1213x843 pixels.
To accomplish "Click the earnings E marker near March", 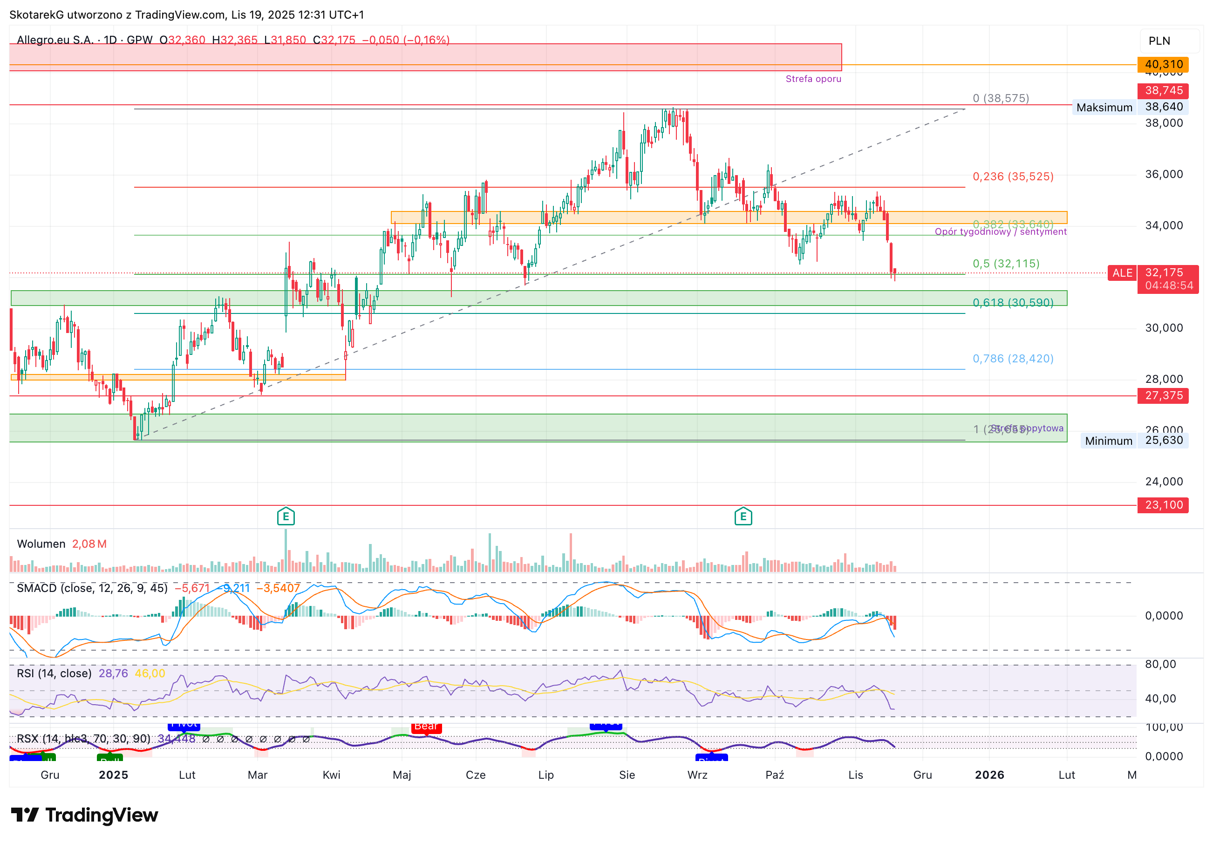I will [286, 516].
